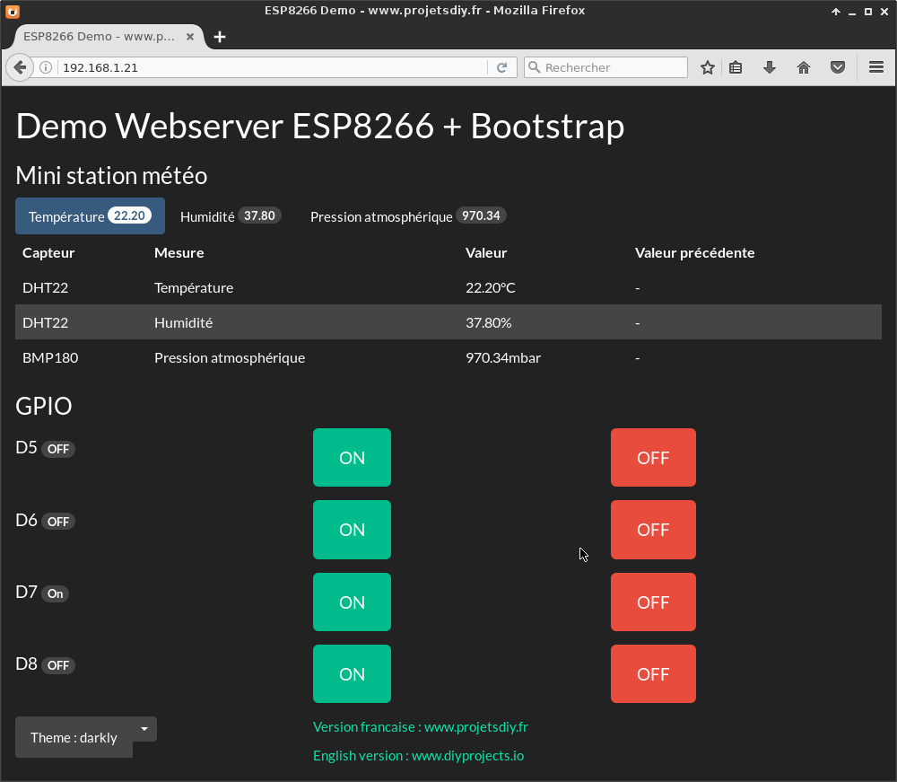Open the downloads arrow icon

pos(769,67)
